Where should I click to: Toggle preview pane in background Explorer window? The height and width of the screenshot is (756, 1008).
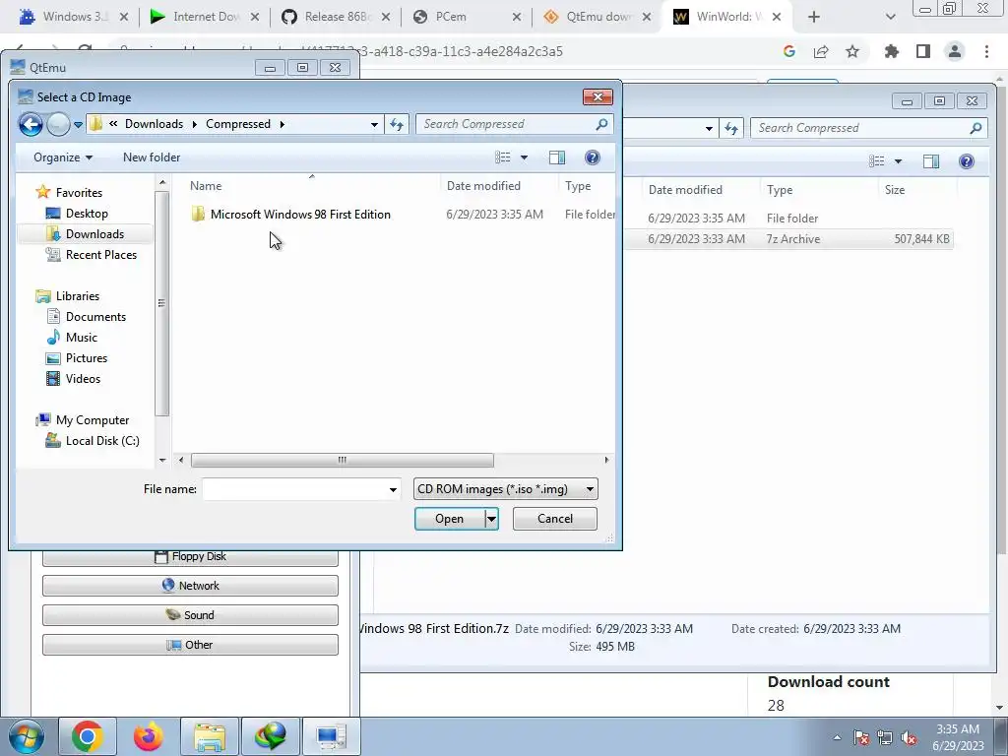click(x=931, y=161)
